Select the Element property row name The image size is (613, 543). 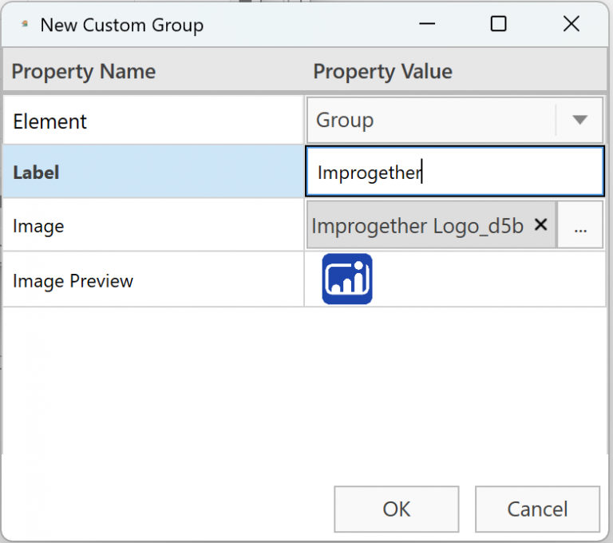tap(49, 121)
